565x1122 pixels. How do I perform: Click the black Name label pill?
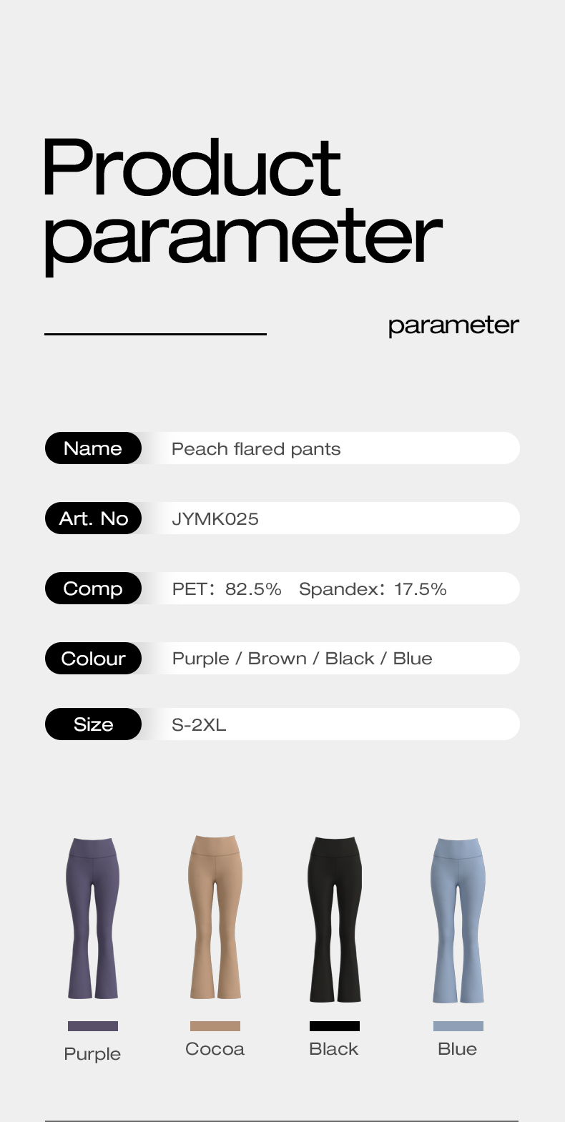coord(93,448)
